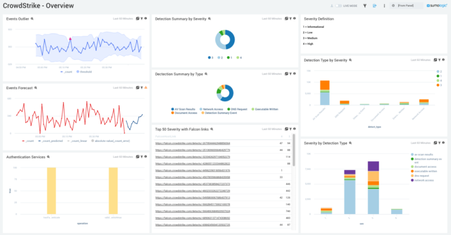This screenshot has height=235, width=451.
Task: Click the Falcon link in row showing 483
Action: (193, 218)
